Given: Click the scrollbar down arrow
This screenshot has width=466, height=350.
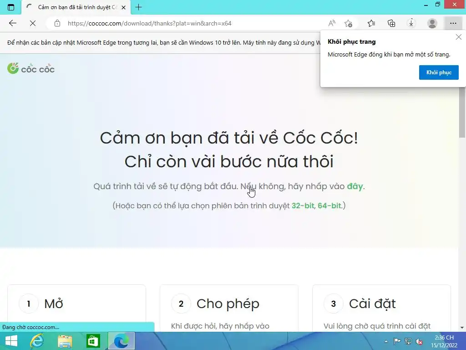Looking at the screenshot, I should tap(462, 328).
